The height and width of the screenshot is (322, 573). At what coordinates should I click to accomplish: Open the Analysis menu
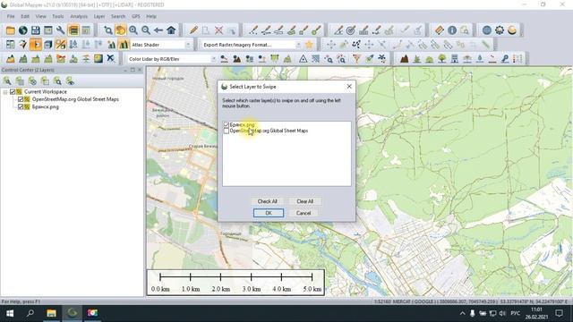pos(79,16)
